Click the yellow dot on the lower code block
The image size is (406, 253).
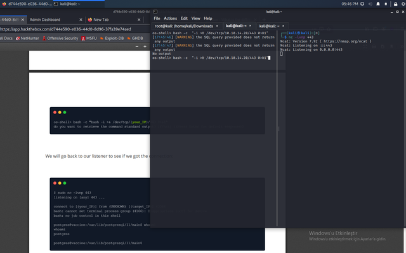pyautogui.click(x=60, y=183)
